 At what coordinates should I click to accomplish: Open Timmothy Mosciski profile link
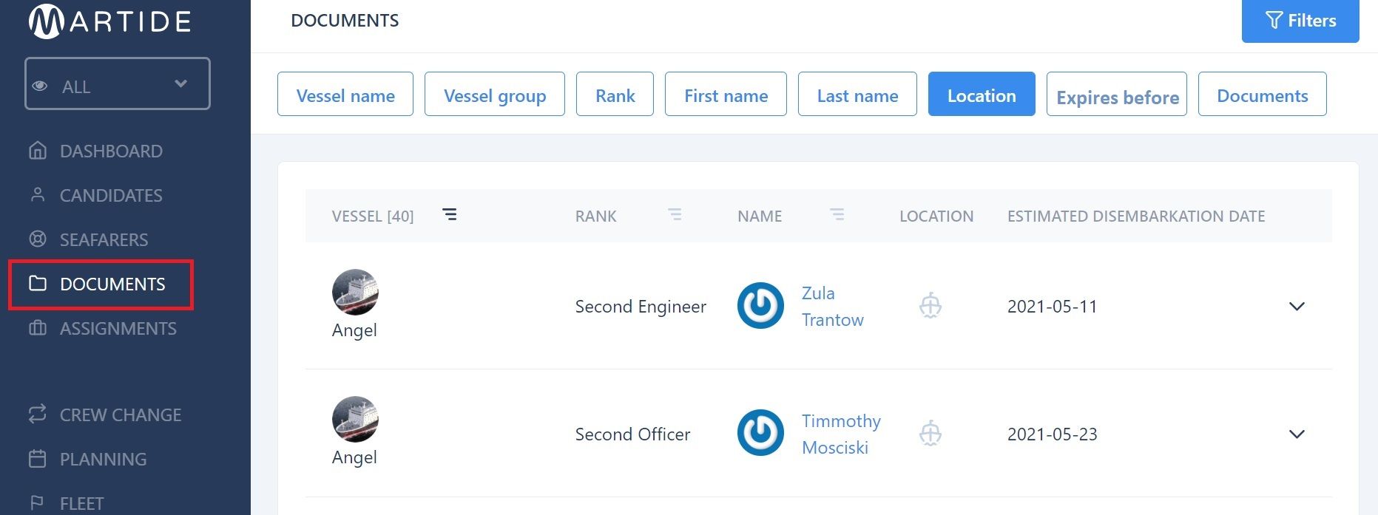(841, 434)
